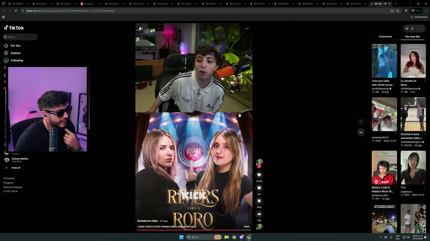Open the lomejoren.clips profile from caption
Screen dimensions: 430x241
pyautogui.click(x=147, y=221)
